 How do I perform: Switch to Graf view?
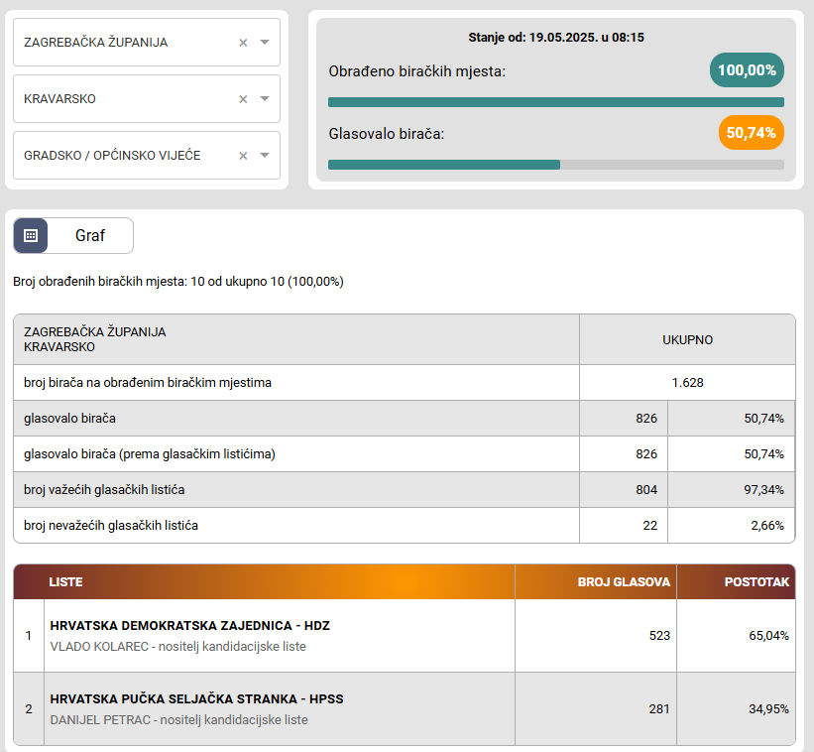tap(90, 236)
